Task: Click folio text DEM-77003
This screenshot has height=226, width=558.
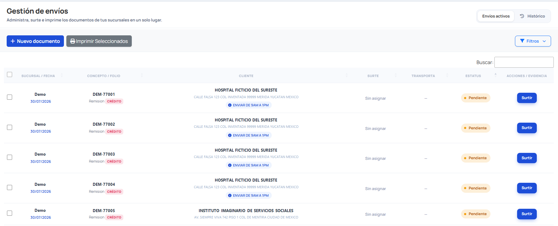Action: pos(104,154)
